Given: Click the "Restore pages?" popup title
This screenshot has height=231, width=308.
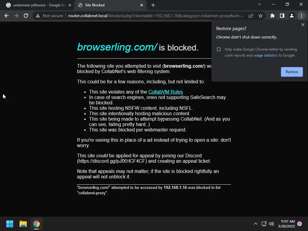Looking at the screenshot, I should pos(231,29).
